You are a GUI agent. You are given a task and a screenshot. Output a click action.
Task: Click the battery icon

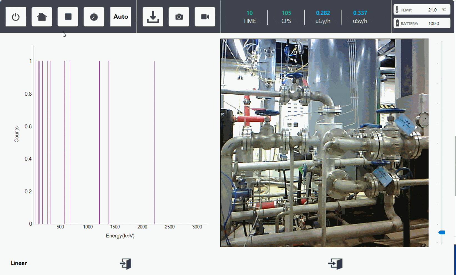pos(397,23)
